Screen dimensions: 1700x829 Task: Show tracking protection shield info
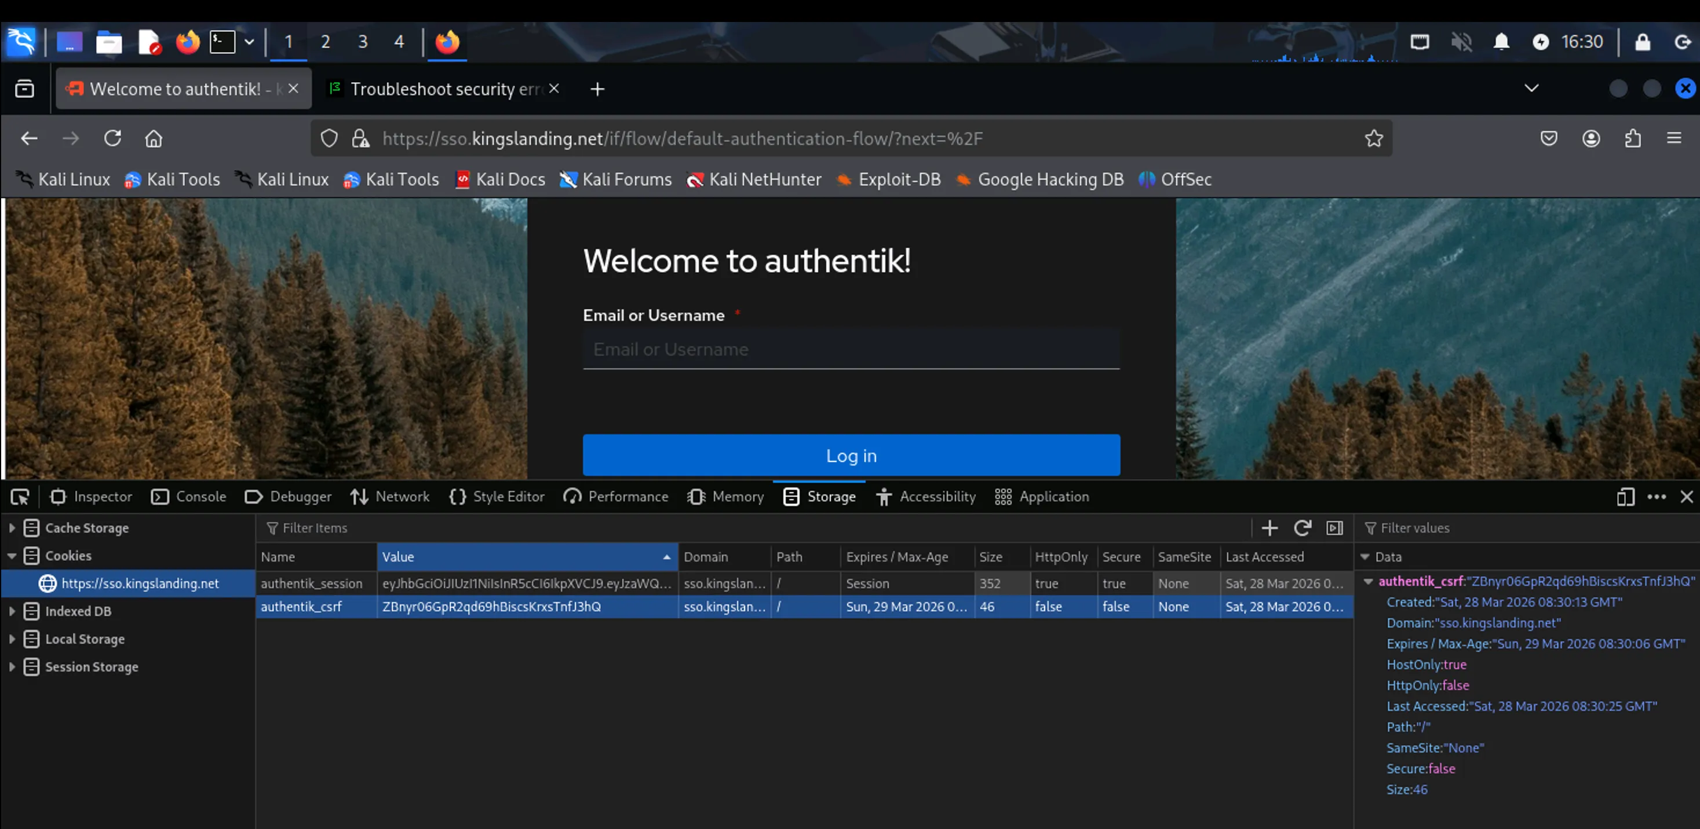[329, 138]
